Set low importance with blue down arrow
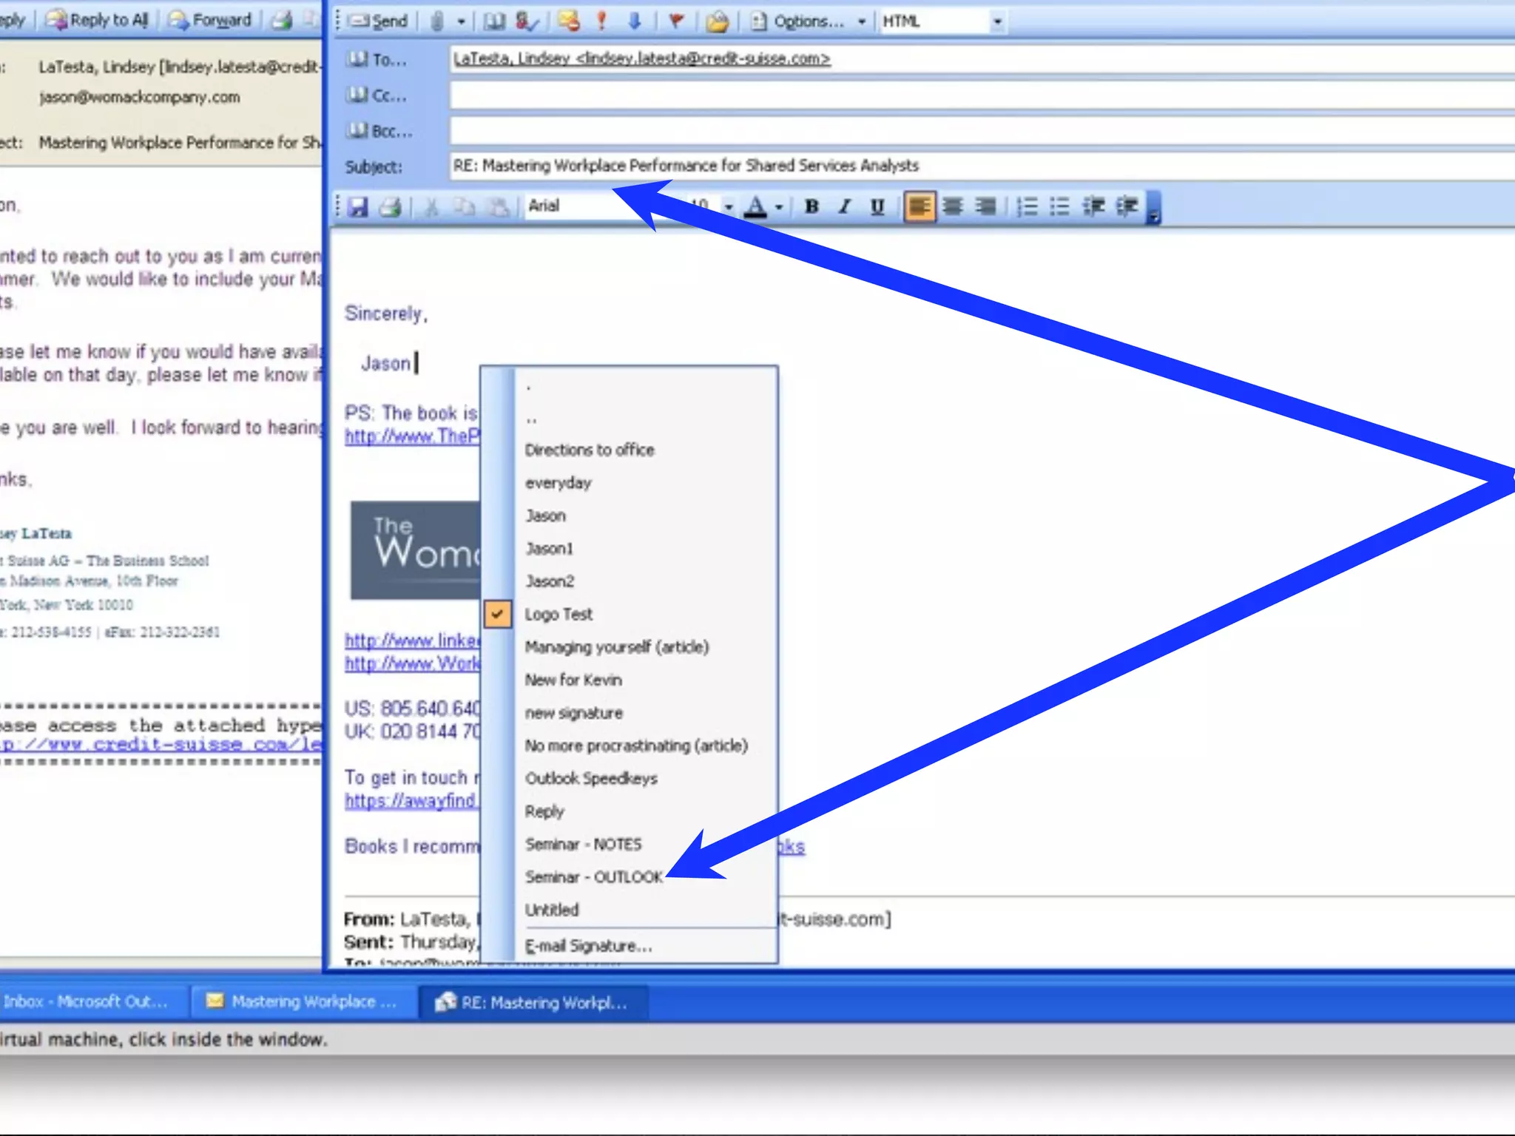The height and width of the screenshot is (1136, 1515). (634, 21)
